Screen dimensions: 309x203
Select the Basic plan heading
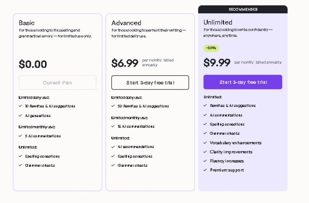click(x=27, y=23)
